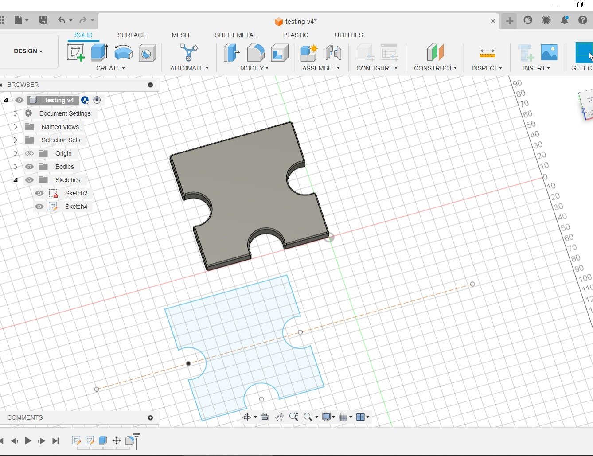The image size is (593, 456).
Task: Open the notifications bell
Action: [565, 20]
